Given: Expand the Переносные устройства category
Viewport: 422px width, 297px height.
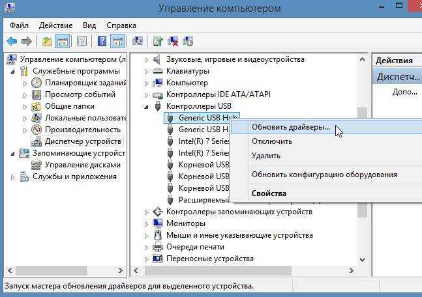Looking at the screenshot, I should 146,259.
